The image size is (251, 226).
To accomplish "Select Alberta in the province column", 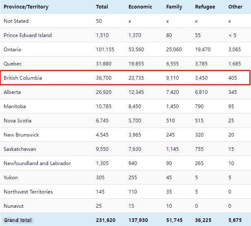I will click(x=12, y=92).
